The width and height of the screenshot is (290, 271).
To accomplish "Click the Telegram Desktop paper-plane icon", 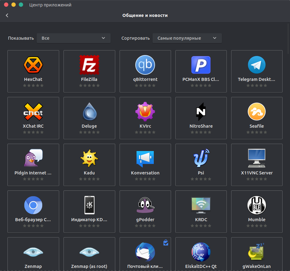I will [x=257, y=65].
